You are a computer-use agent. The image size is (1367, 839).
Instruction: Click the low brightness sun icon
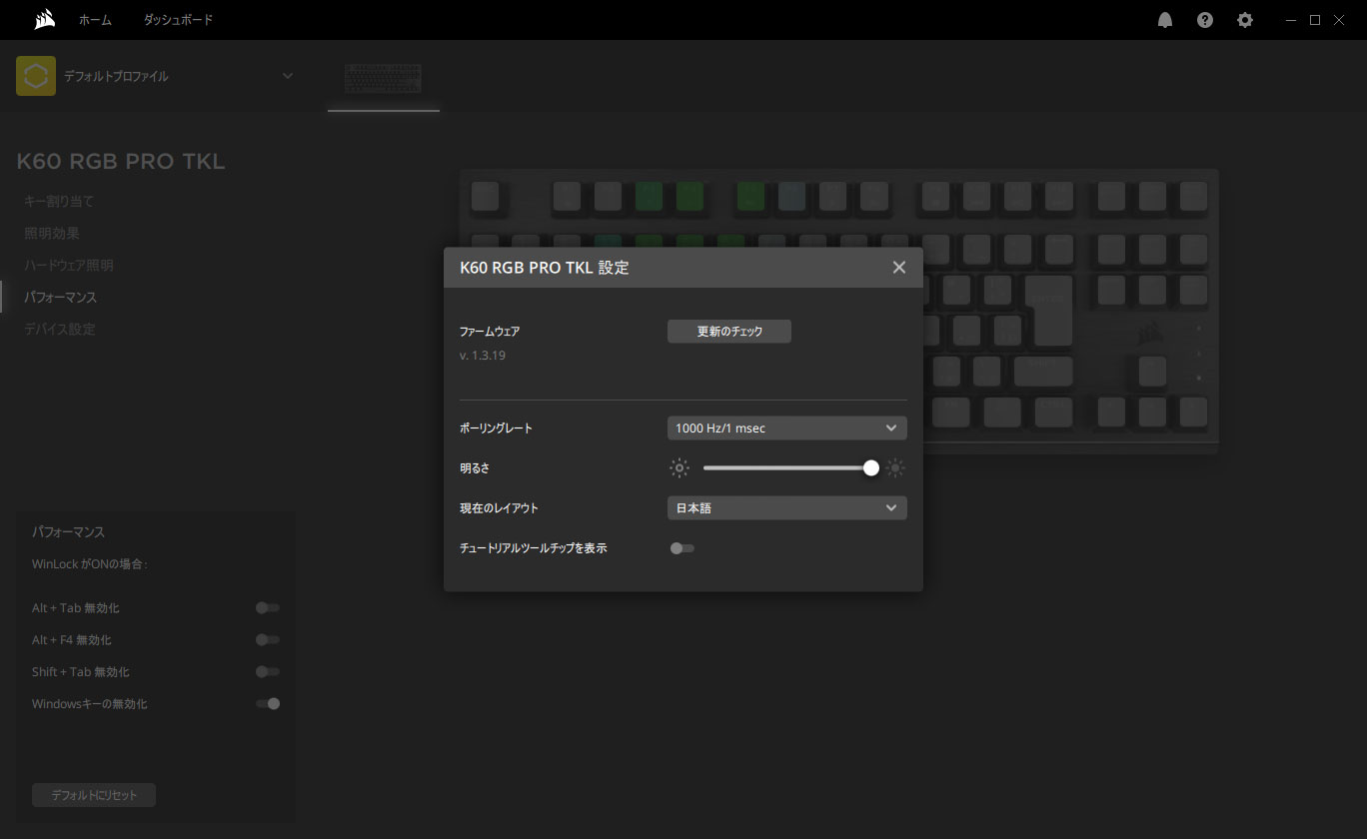[681, 467]
